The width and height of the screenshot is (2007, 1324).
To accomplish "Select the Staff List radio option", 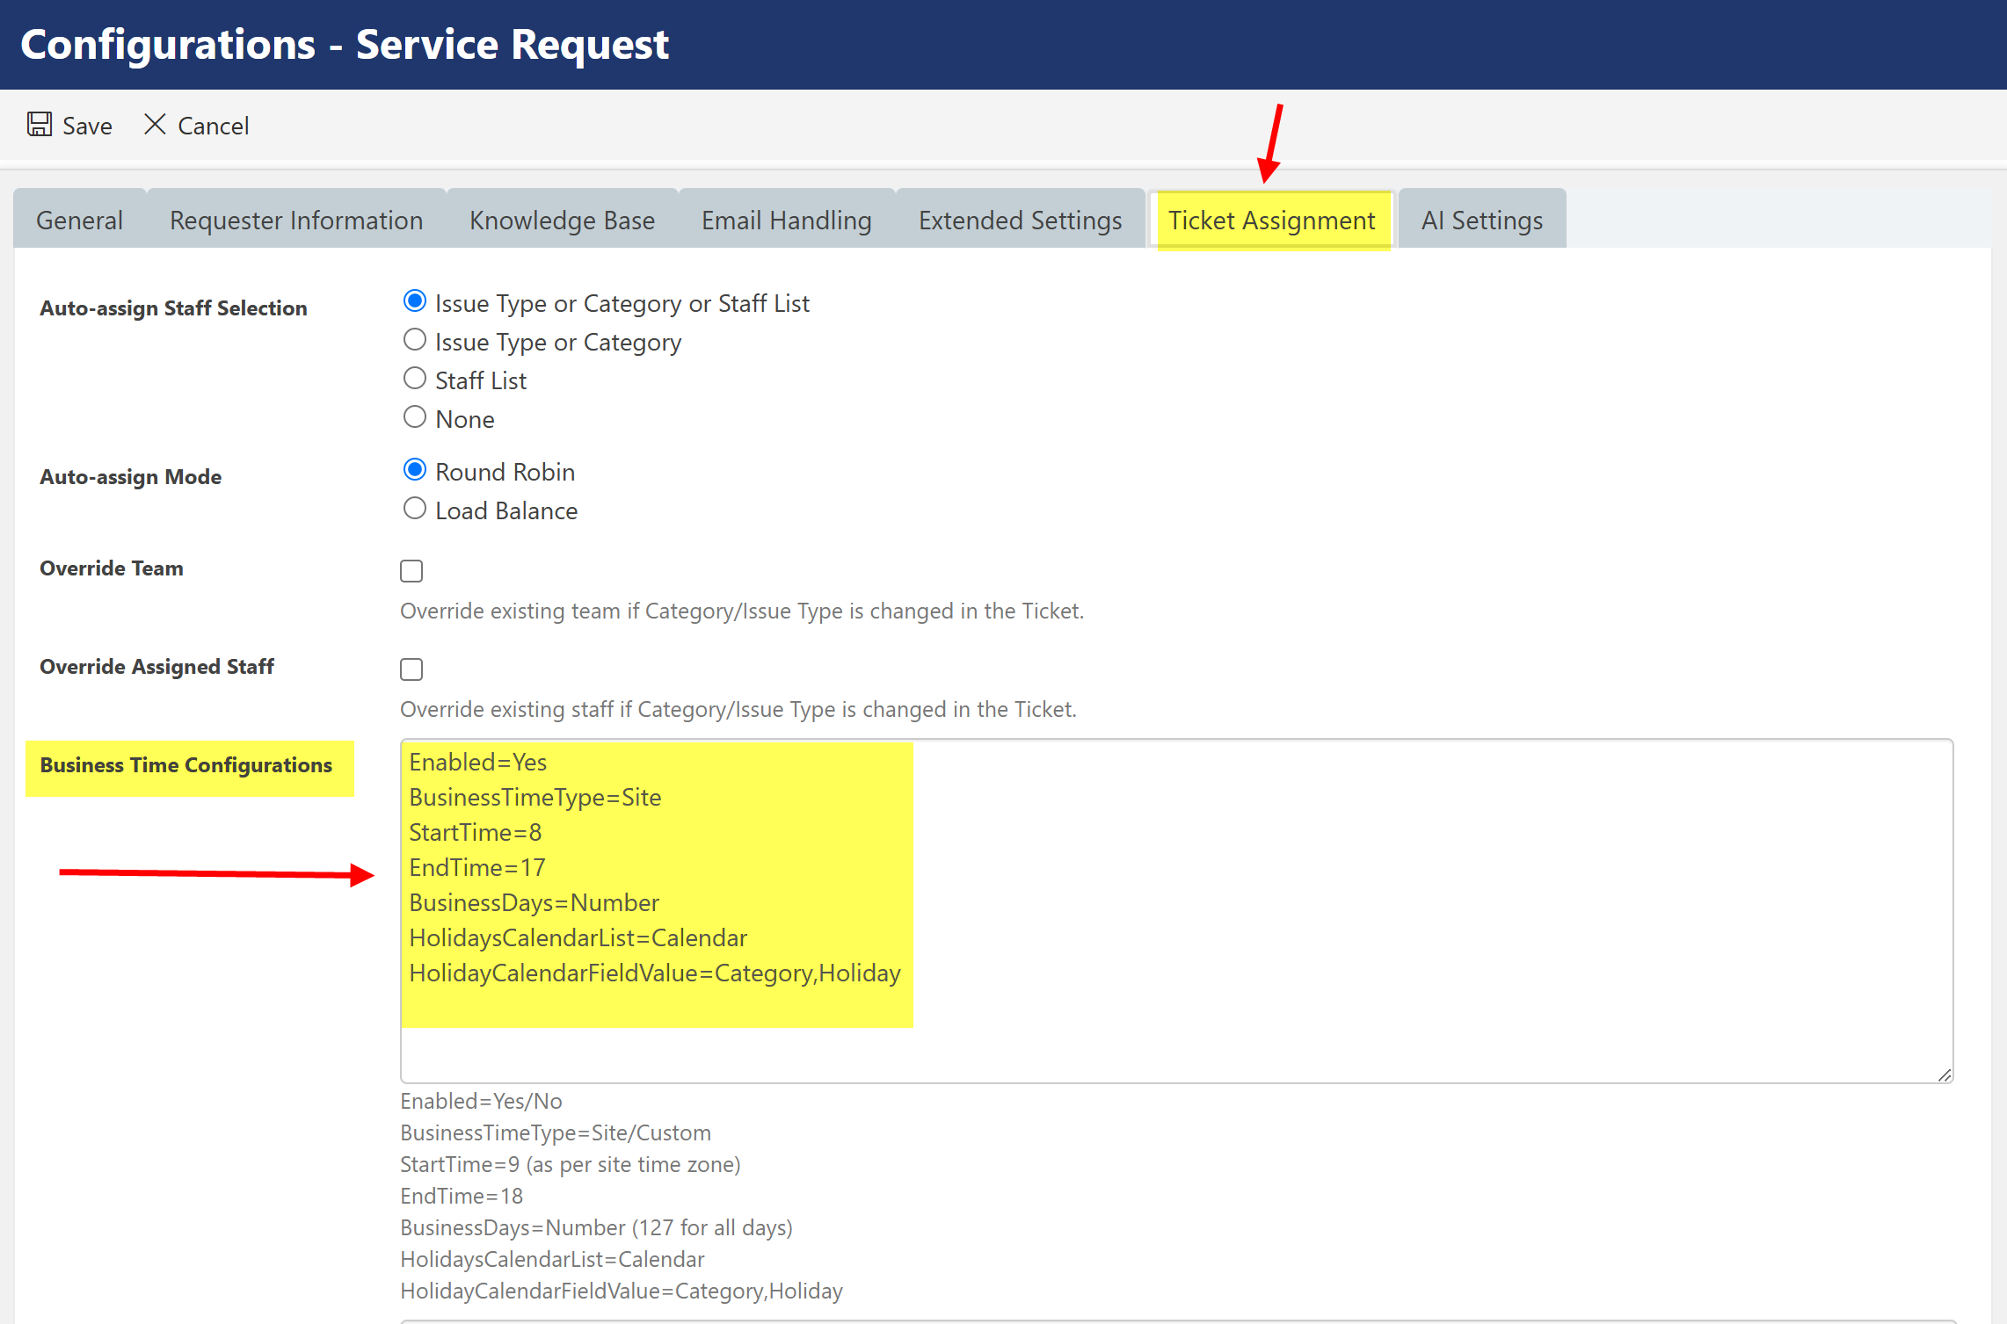I will tap(415, 379).
